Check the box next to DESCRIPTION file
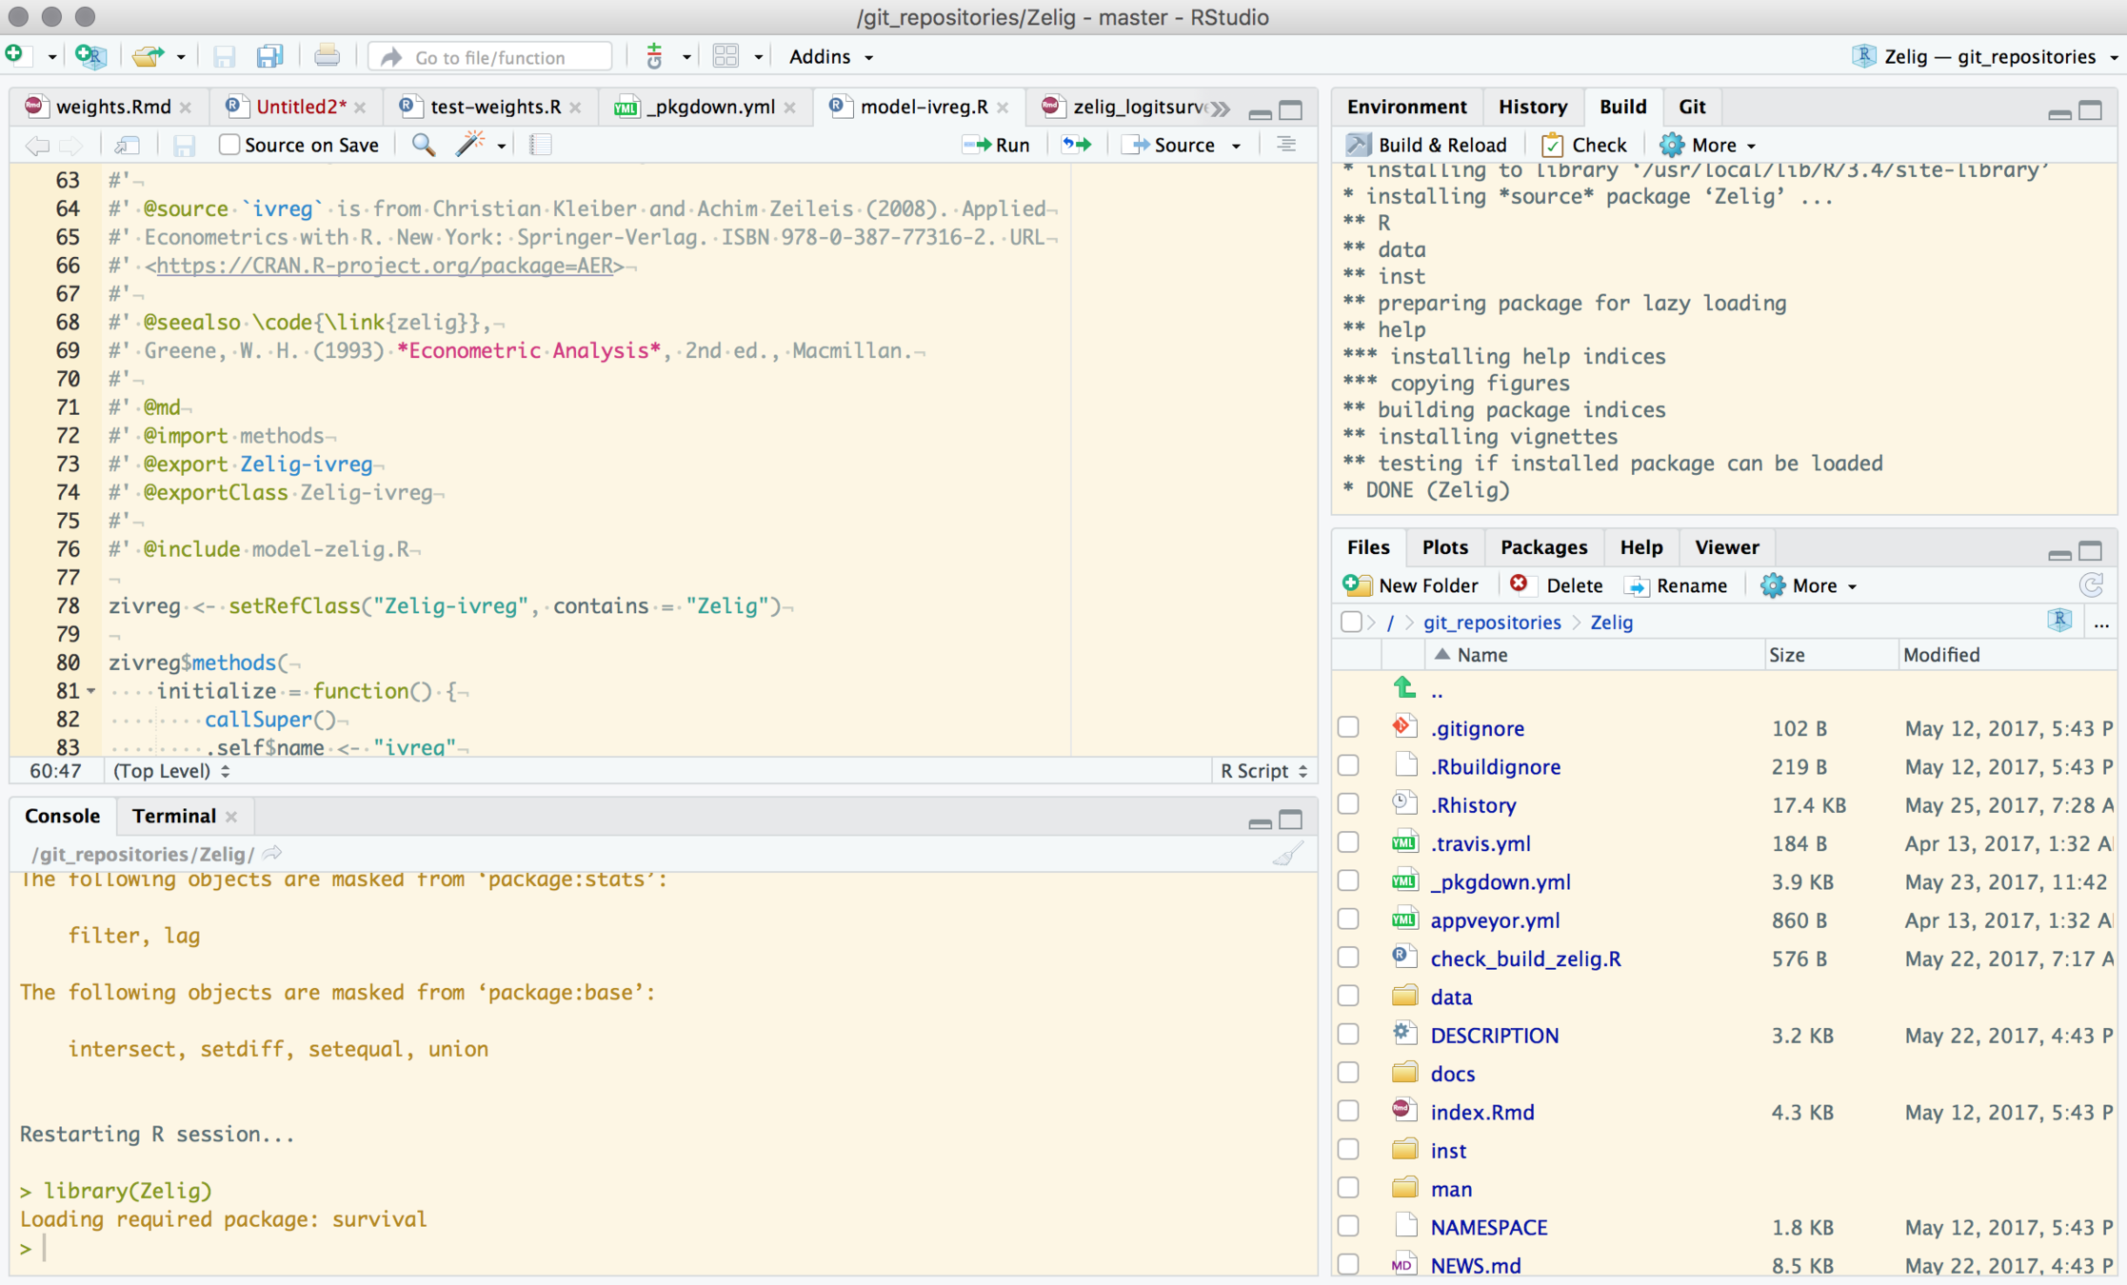Viewport: 2127px width, 1285px height. click(1348, 1034)
